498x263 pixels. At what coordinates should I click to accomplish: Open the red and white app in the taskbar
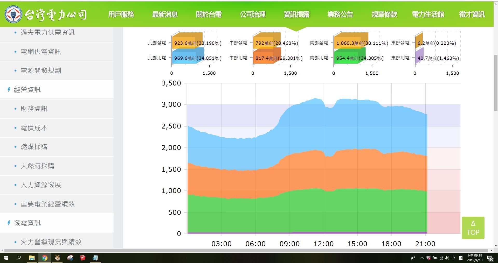pyautogui.click(x=70, y=258)
